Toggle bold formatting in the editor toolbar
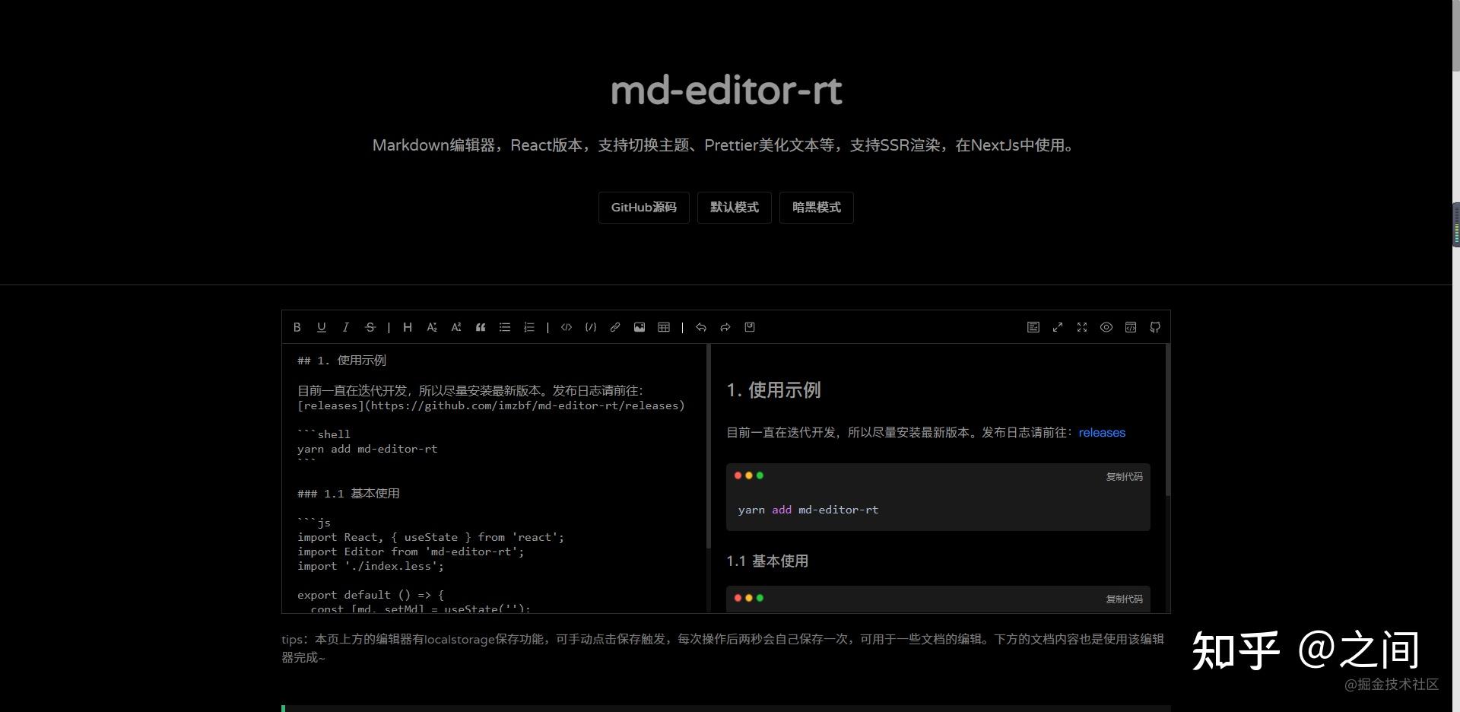 297,327
